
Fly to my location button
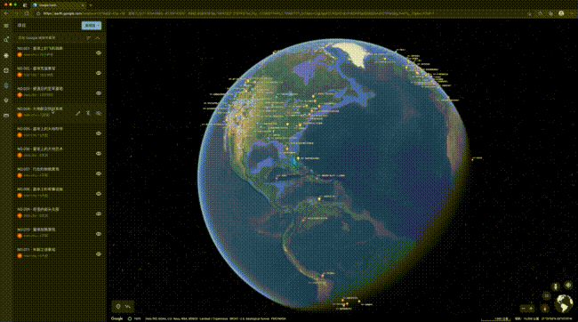point(568,286)
